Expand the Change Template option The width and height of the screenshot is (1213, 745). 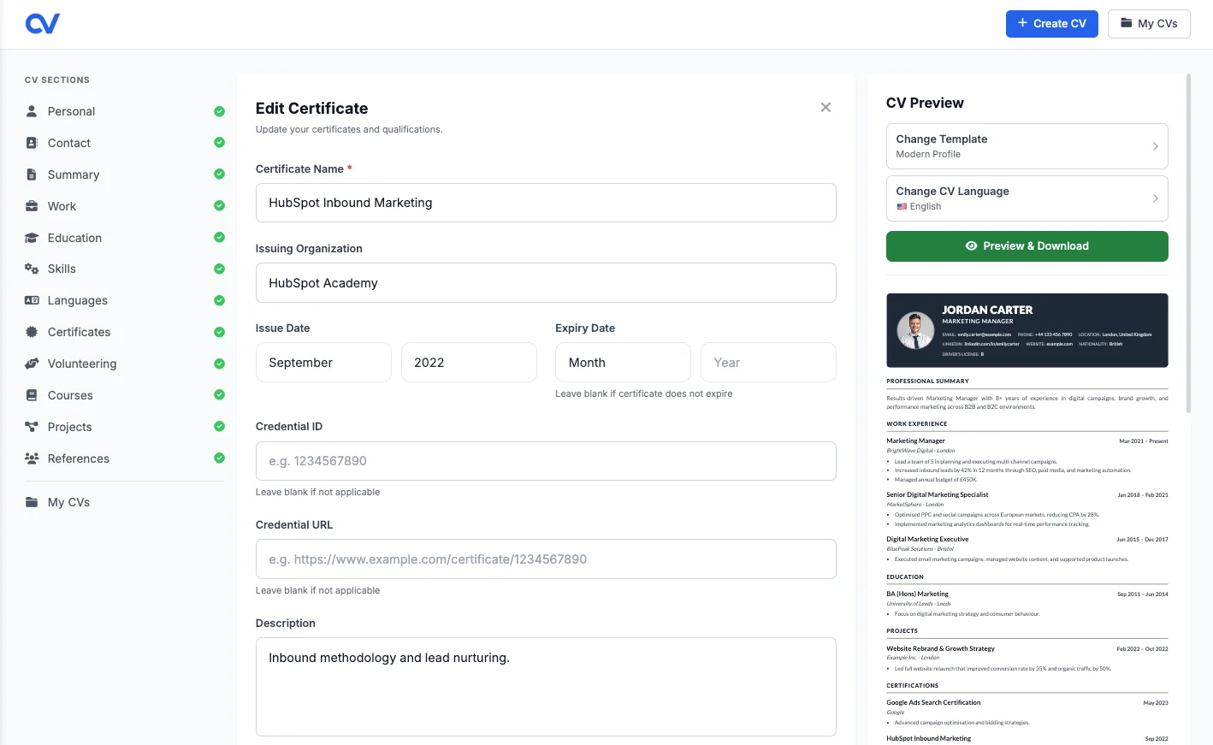click(1027, 145)
